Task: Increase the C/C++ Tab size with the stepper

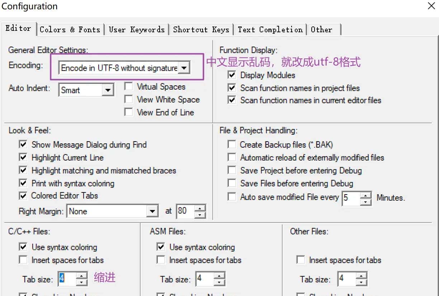Action: click(x=81, y=276)
